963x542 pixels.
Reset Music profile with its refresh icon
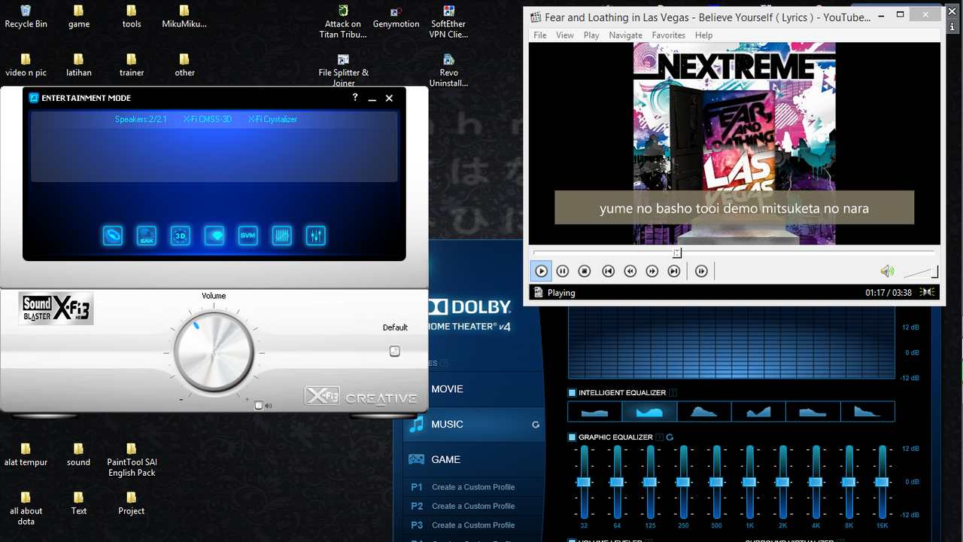pyautogui.click(x=536, y=425)
